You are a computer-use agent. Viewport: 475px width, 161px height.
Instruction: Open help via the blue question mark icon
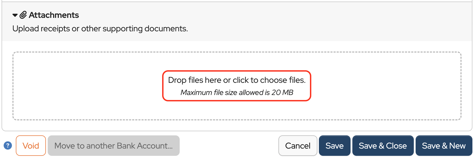(8, 145)
